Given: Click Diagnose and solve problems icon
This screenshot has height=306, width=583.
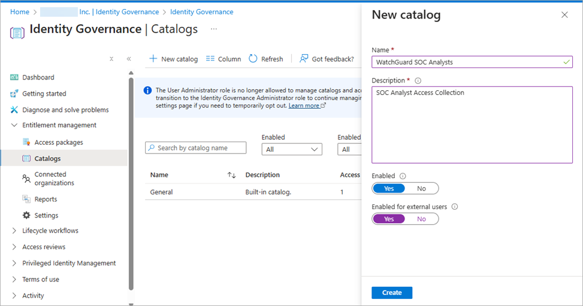Looking at the screenshot, I should [14, 110].
